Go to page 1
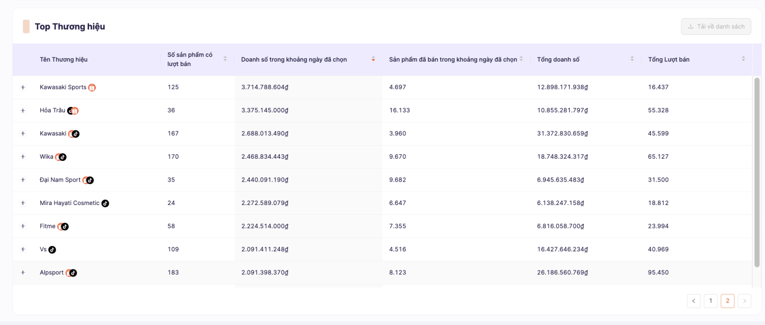This screenshot has width=765, height=325. [710, 301]
